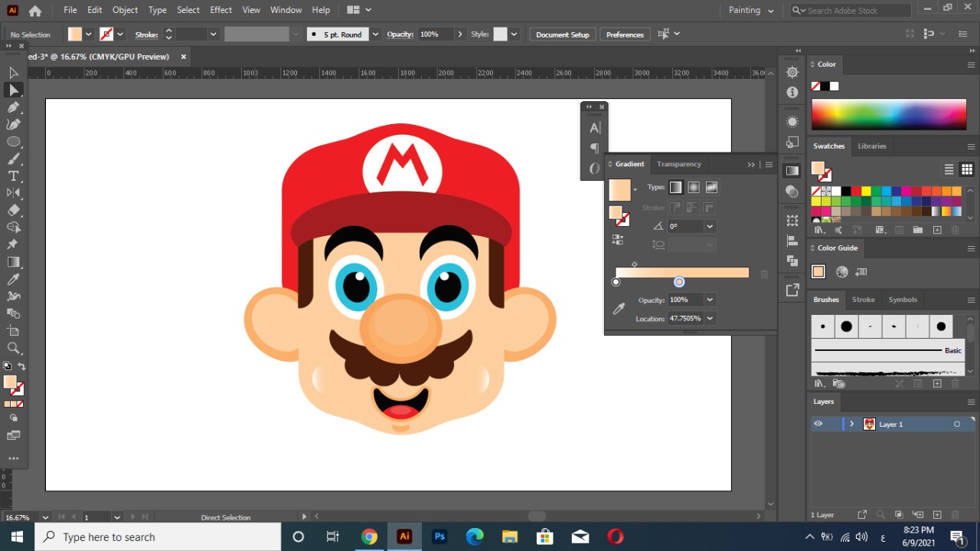980x551 pixels.
Task: Click the selected gradient stop on the slider
Action: tap(679, 282)
